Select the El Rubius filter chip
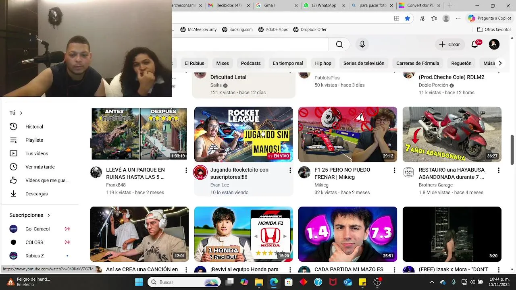Viewport: 516px width, 290px height. (194, 63)
